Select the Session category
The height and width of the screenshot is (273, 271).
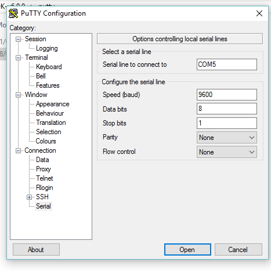pos(35,39)
